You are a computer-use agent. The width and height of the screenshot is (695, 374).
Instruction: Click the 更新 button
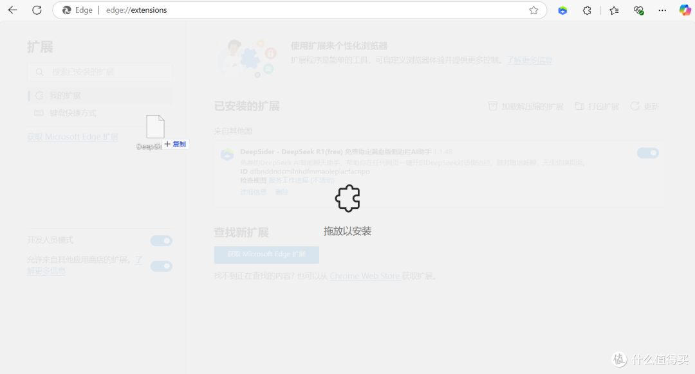pyautogui.click(x=645, y=107)
